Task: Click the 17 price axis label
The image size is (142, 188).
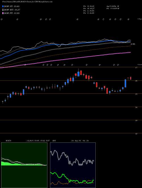Action: point(136,68)
